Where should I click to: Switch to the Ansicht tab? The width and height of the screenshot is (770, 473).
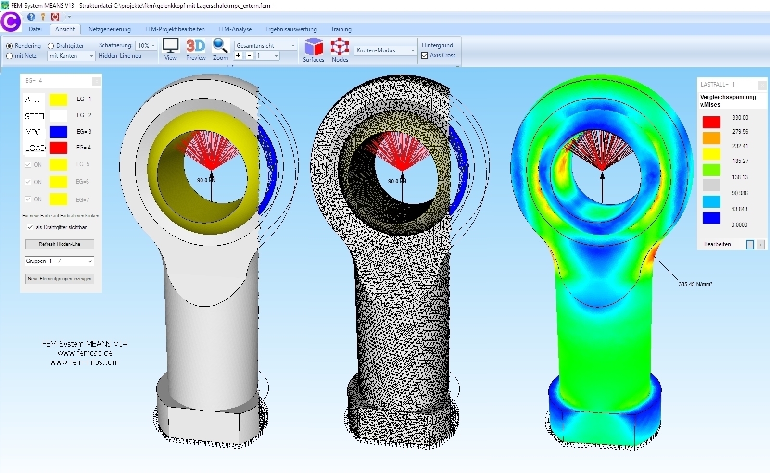click(x=65, y=29)
